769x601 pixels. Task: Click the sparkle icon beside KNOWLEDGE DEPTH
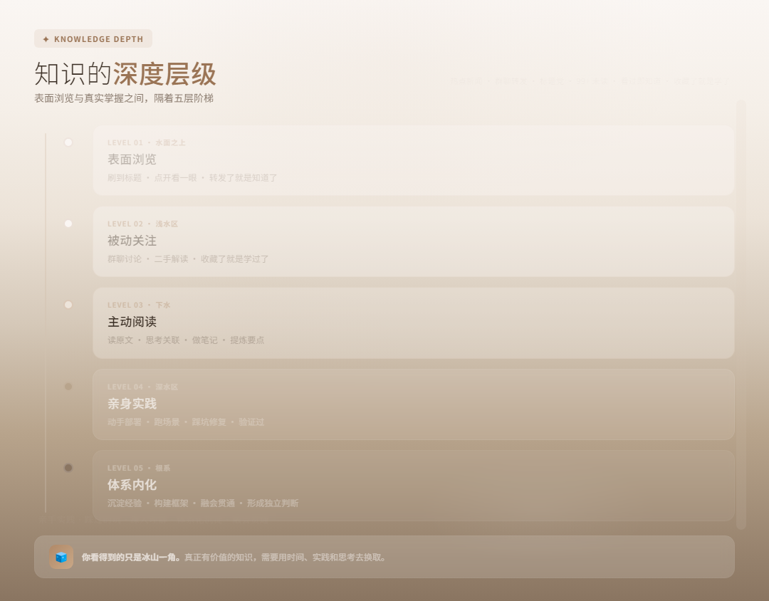click(x=46, y=39)
